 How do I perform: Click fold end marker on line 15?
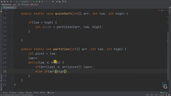13,40
